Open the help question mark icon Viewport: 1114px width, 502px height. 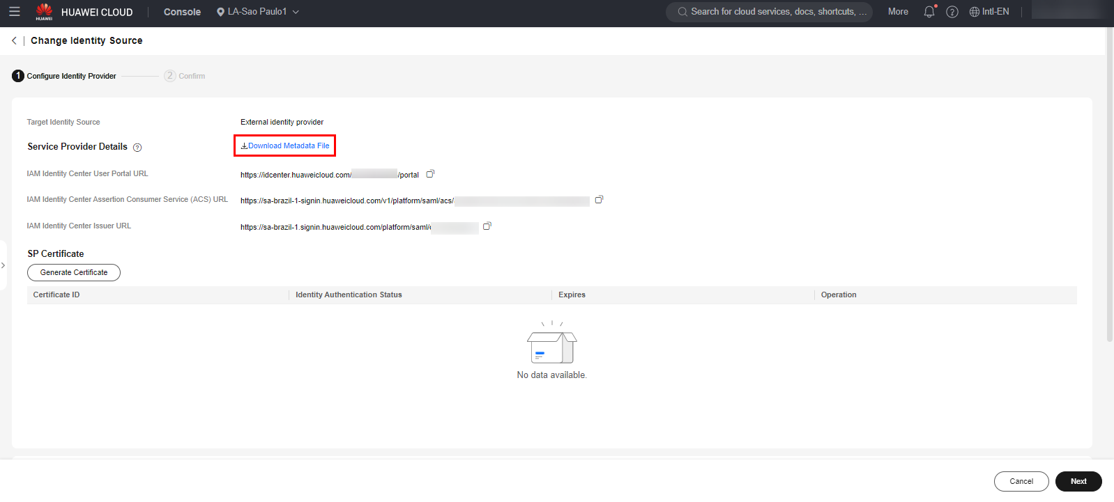[x=952, y=12]
